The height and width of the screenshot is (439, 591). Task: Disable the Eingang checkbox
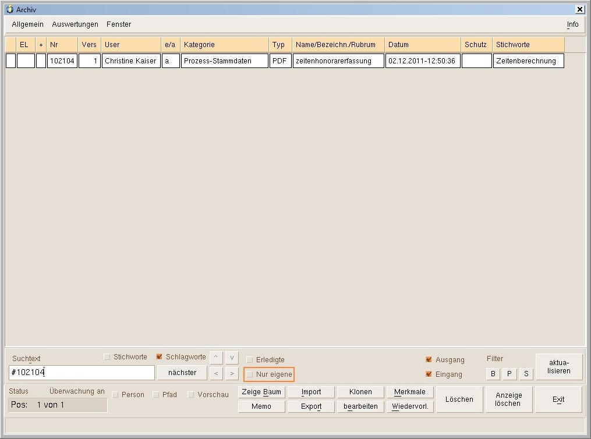click(x=429, y=374)
